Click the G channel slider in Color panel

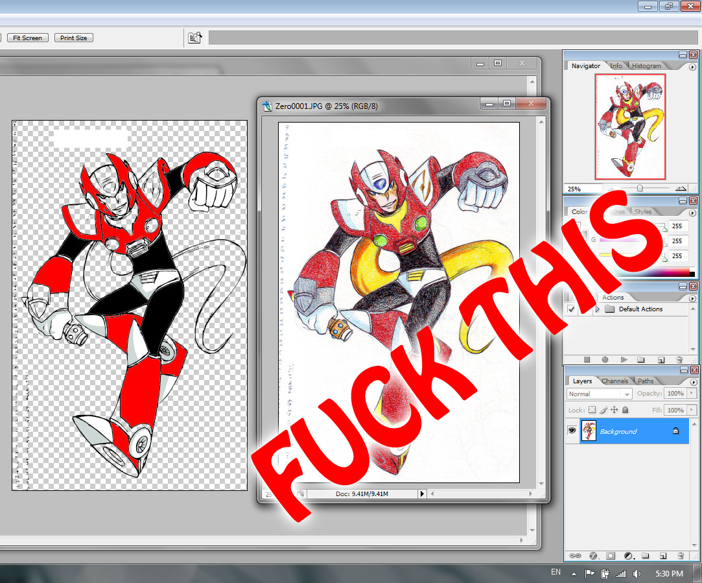631,241
